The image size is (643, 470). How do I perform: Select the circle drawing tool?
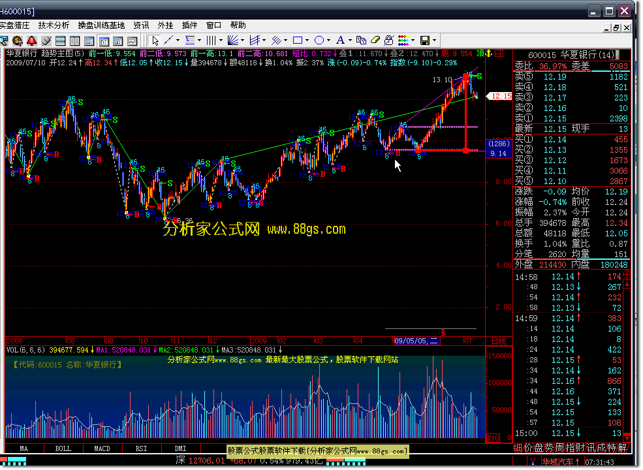(319, 40)
